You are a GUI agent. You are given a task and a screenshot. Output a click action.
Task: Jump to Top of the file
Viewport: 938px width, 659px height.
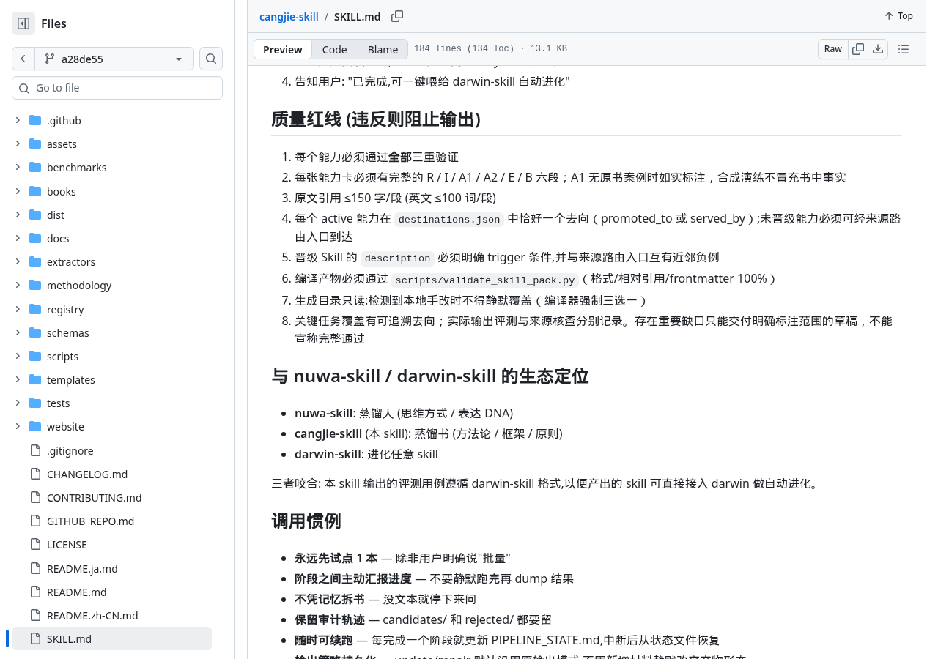[898, 16]
